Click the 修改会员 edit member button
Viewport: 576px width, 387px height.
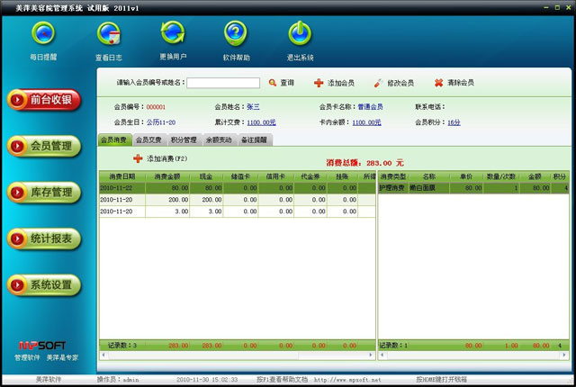point(394,83)
